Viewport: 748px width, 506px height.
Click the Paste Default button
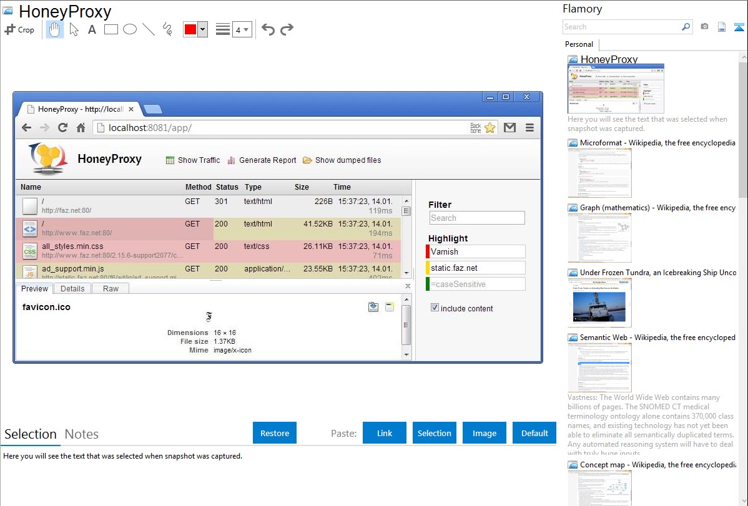(x=534, y=433)
